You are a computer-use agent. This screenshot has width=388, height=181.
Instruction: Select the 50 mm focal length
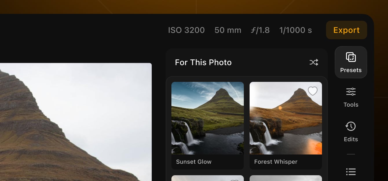pyautogui.click(x=228, y=30)
